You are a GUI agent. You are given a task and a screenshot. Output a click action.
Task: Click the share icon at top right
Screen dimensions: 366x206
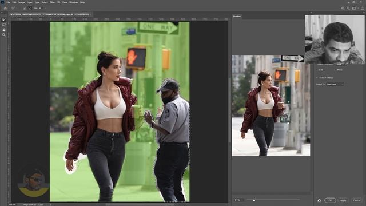coord(363,8)
